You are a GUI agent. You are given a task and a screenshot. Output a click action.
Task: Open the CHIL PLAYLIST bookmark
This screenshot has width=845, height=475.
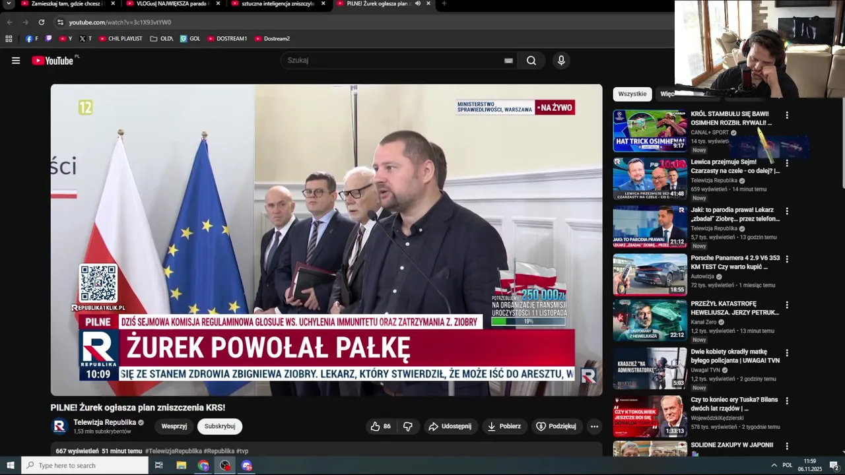[x=121, y=39]
